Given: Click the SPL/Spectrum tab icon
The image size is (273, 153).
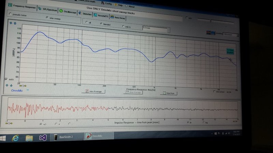Looking at the screenshot, I should click(x=40, y=8).
